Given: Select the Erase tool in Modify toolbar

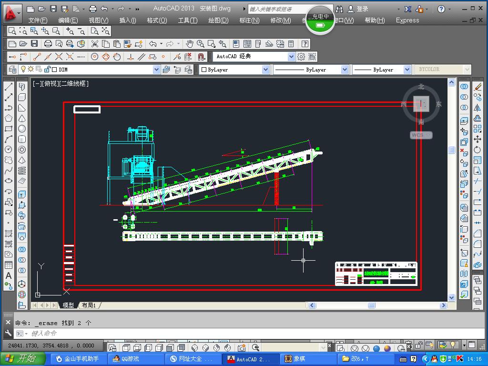Looking at the screenshot, I should pyautogui.click(x=478, y=87).
